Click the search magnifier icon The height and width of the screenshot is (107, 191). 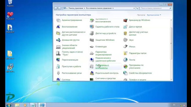(x=170, y=8)
